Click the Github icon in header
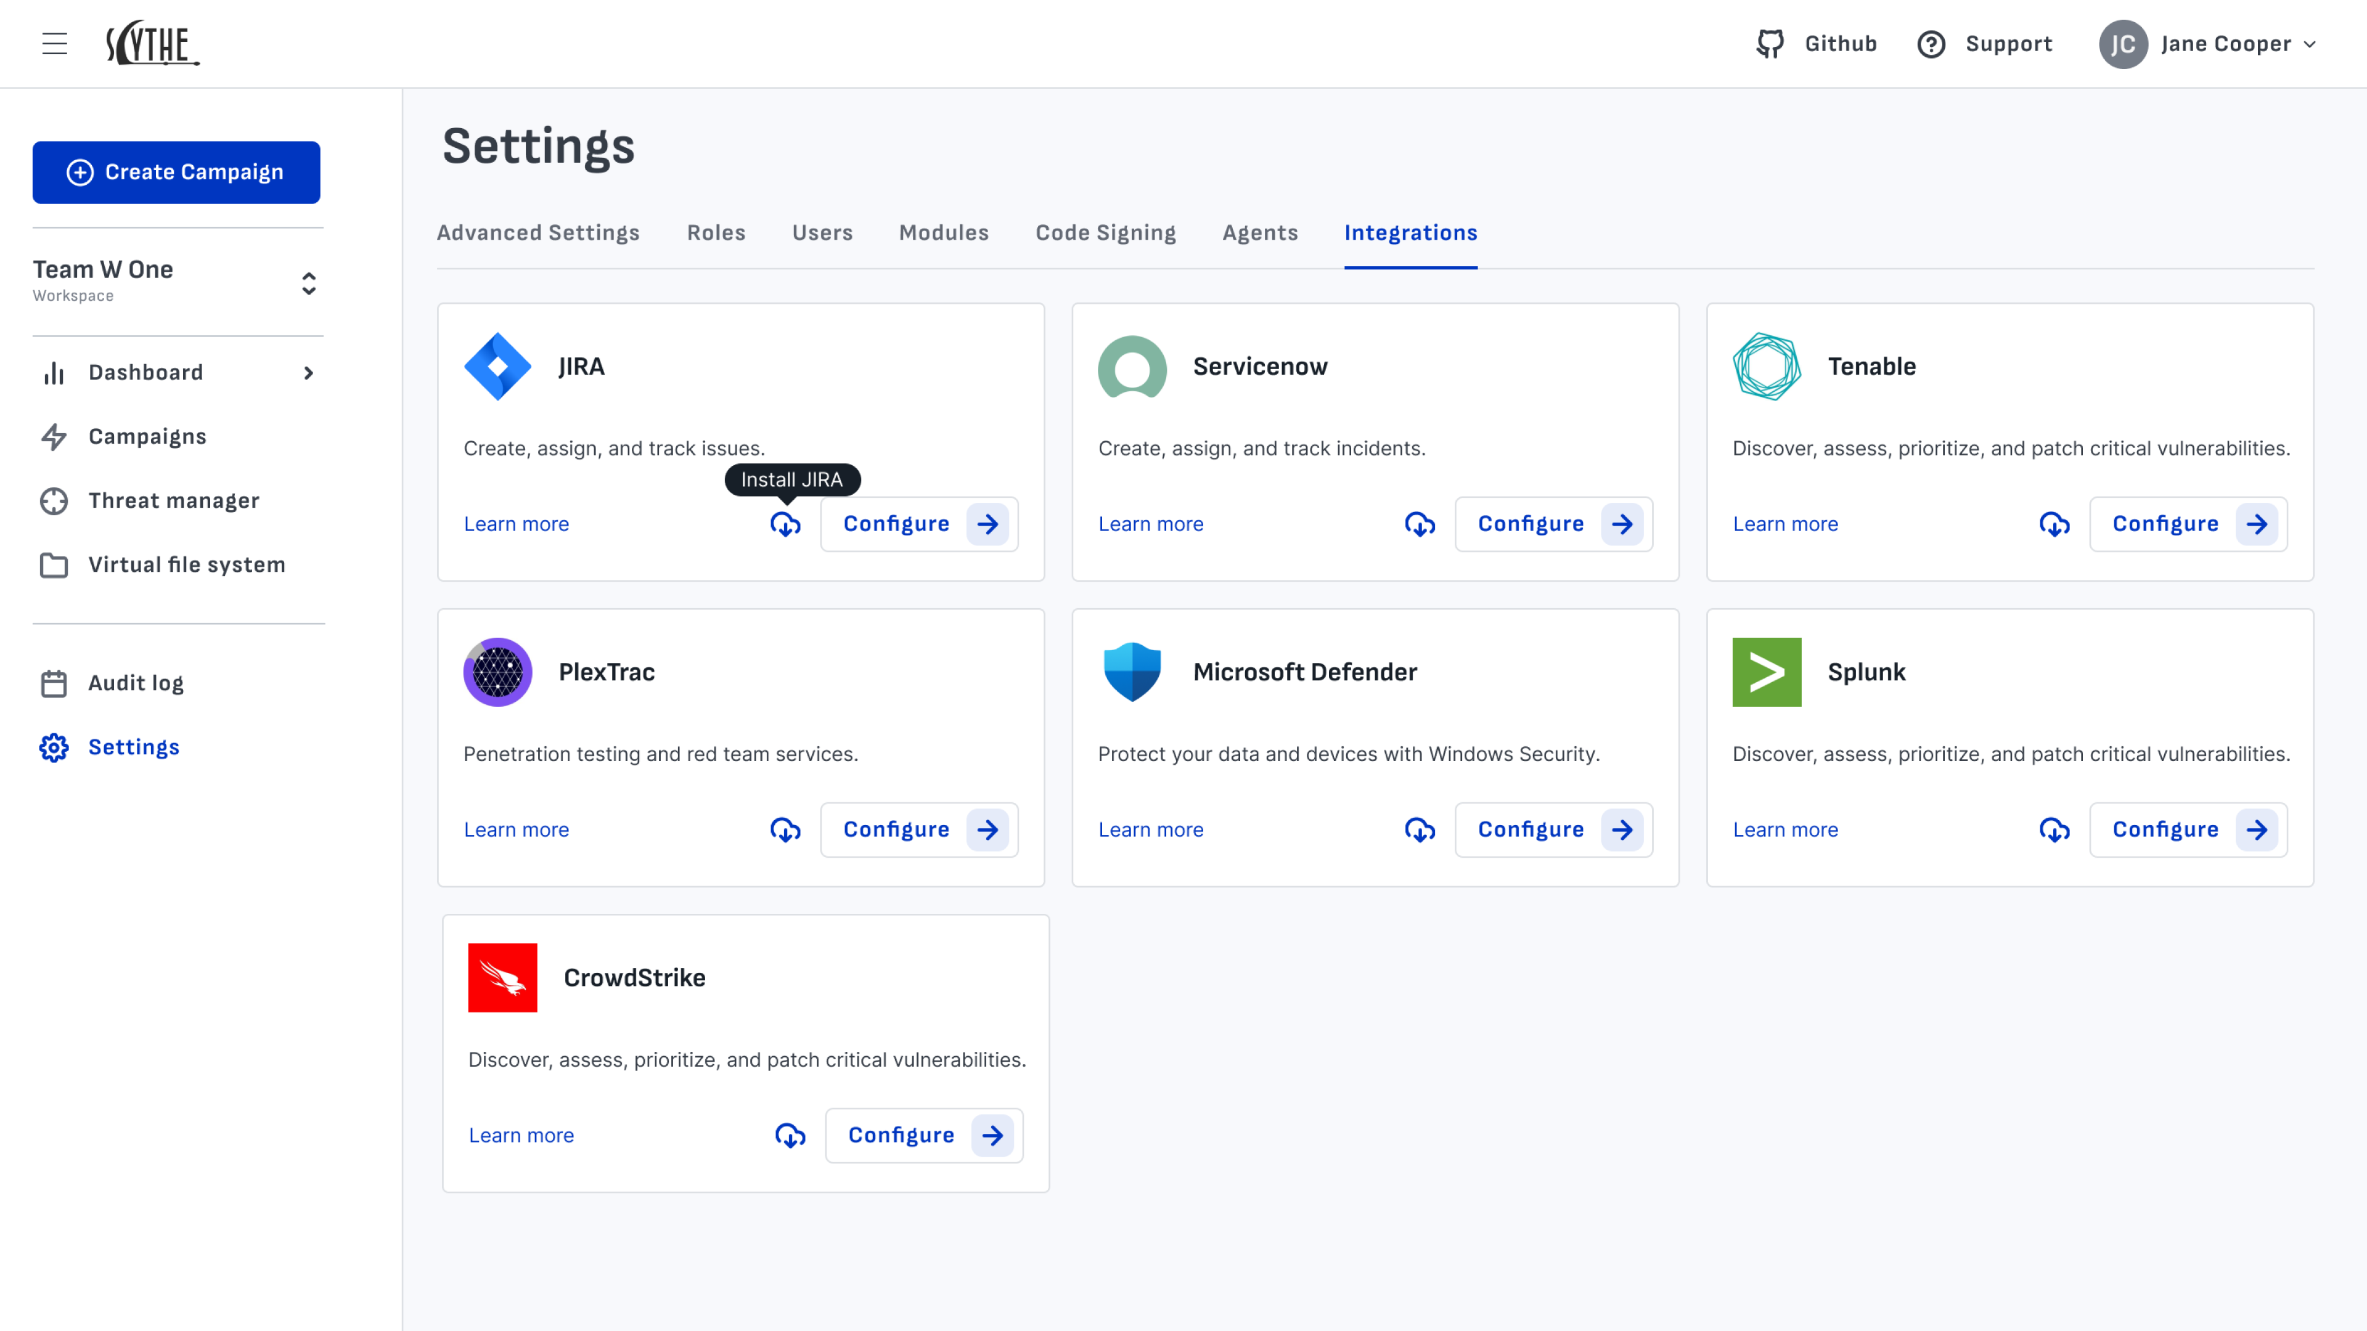Viewport: 2367px width, 1331px height. tap(1770, 44)
